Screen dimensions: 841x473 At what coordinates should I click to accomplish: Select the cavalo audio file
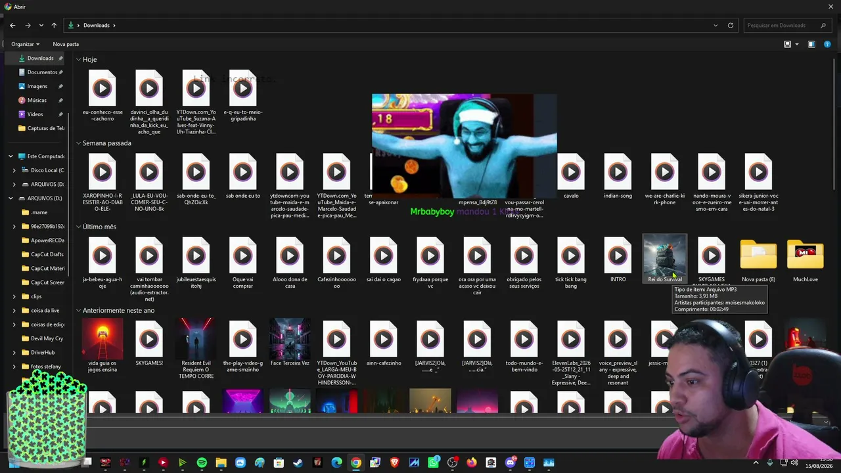pos(571,176)
